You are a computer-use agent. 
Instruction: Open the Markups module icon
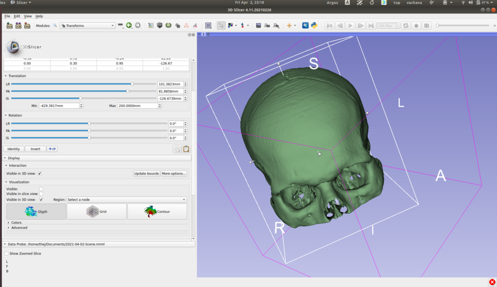[x=186, y=25]
